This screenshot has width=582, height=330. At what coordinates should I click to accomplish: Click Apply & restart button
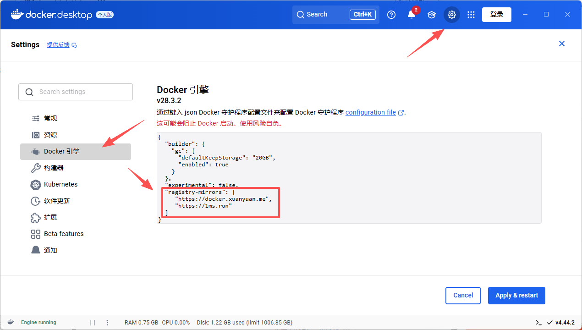(x=516, y=296)
